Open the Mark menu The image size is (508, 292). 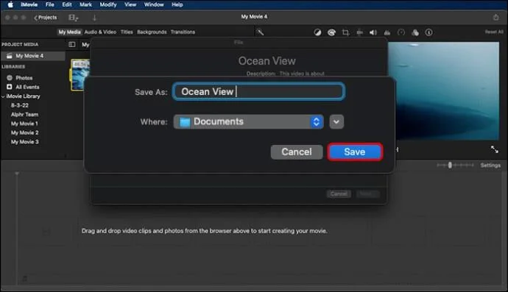[x=85, y=4]
